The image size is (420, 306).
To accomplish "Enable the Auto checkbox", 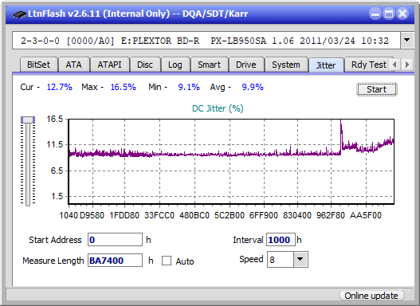I will pos(167,261).
